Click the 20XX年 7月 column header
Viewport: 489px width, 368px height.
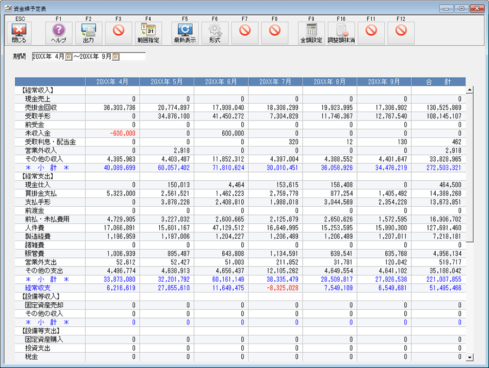click(275, 81)
